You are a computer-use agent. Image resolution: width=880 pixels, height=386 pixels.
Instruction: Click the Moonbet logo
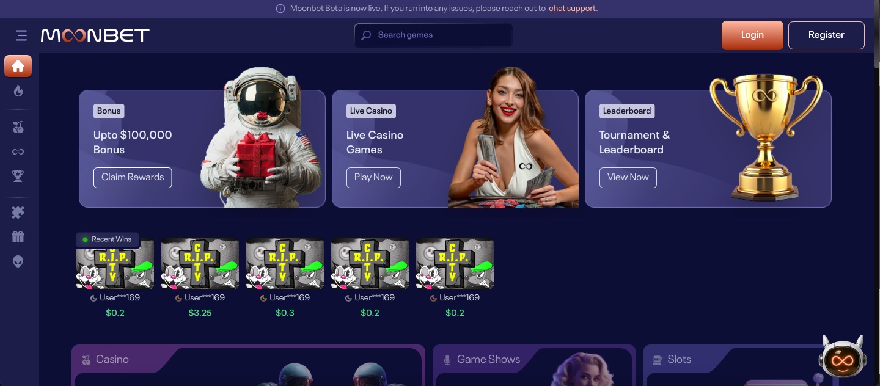coord(95,35)
